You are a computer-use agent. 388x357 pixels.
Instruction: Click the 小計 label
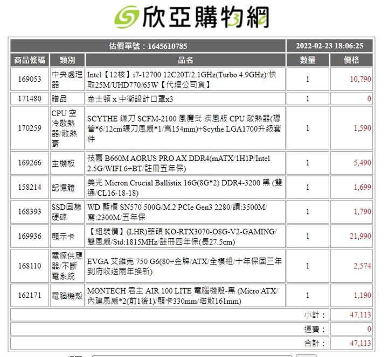coord(314,315)
